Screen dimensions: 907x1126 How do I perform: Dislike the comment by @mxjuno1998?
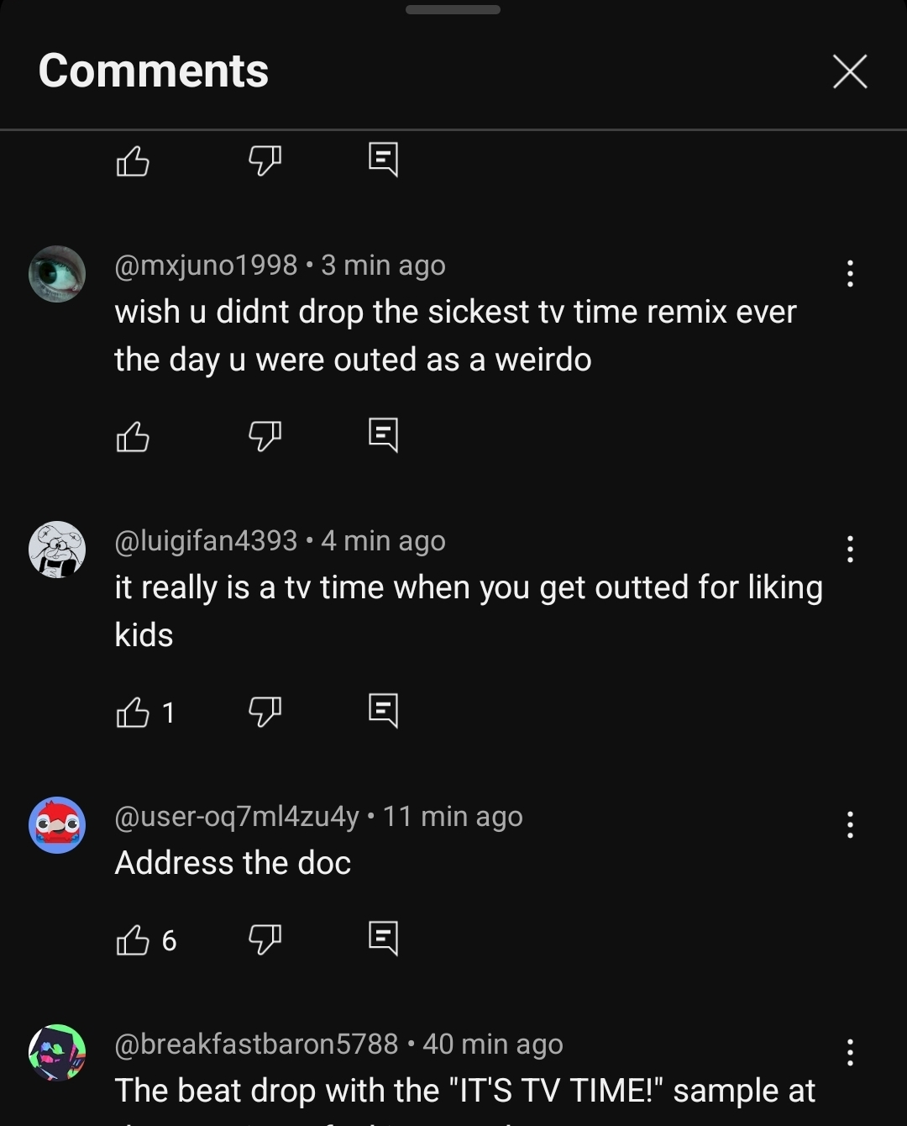click(265, 436)
